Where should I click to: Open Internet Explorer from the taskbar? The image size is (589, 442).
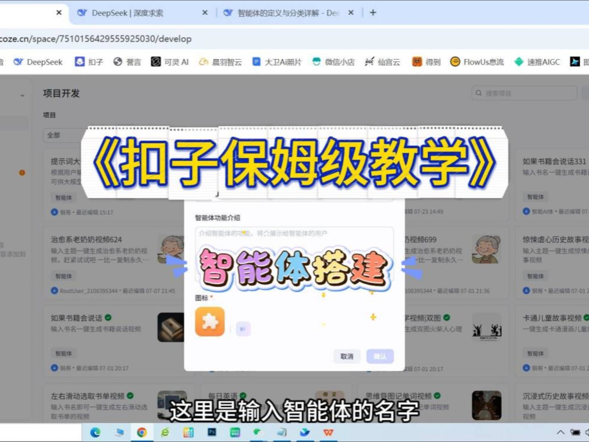click(x=165, y=432)
